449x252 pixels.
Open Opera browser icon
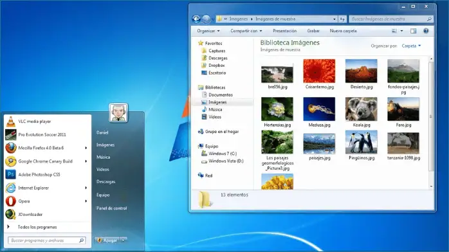pyautogui.click(x=10, y=201)
